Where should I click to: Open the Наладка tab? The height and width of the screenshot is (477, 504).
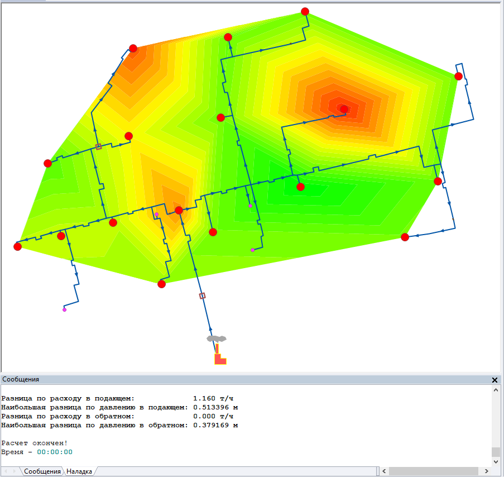[79, 471]
